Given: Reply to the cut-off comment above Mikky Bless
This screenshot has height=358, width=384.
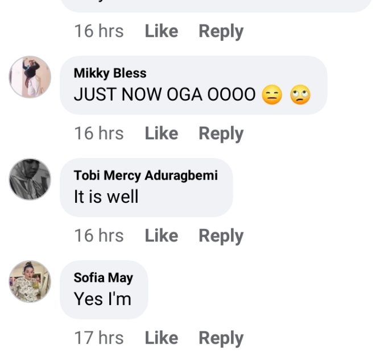Looking at the screenshot, I should point(221,31).
